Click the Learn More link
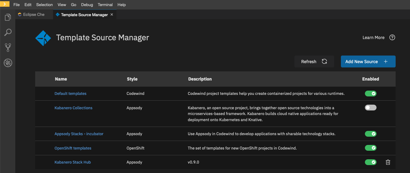This screenshot has height=173, width=410. tap(373, 38)
